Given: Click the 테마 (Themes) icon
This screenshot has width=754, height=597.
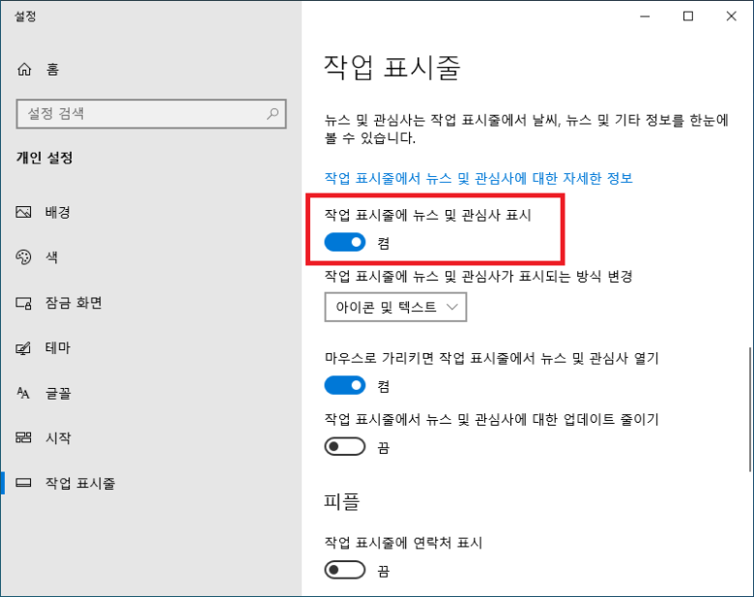Looking at the screenshot, I should pos(25,348).
